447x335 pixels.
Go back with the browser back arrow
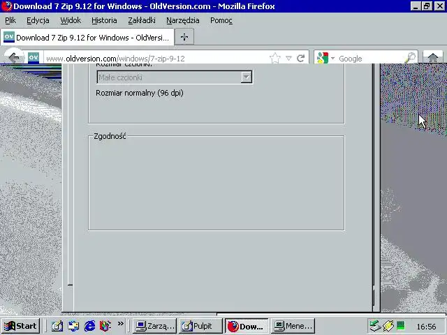pyautogui.click(x=14, y=58)
